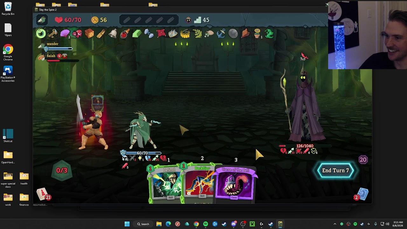Click the orange conch shell relic

tap(245, 33)
